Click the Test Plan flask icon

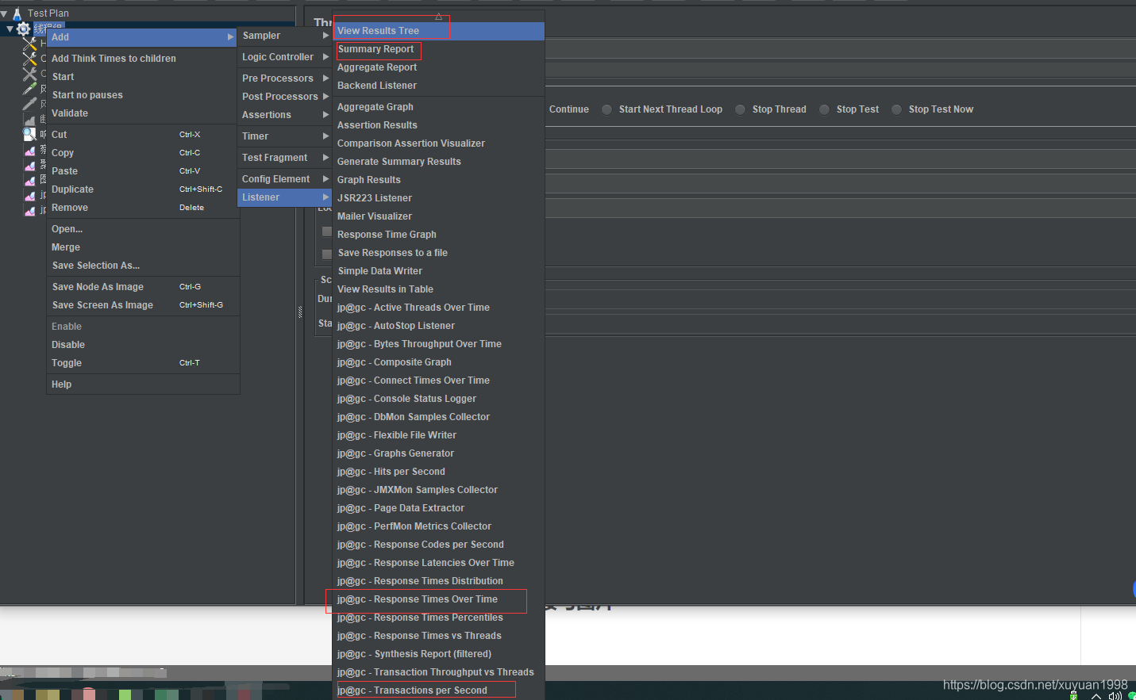(x=17, y=13)
